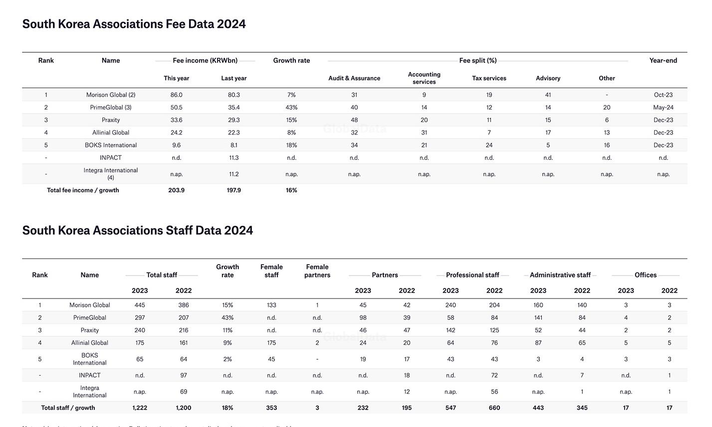The width and height of the screenshot is (712, 427).
Task: Click the South Korea Associations Staff Data heading
Action: 138,230
